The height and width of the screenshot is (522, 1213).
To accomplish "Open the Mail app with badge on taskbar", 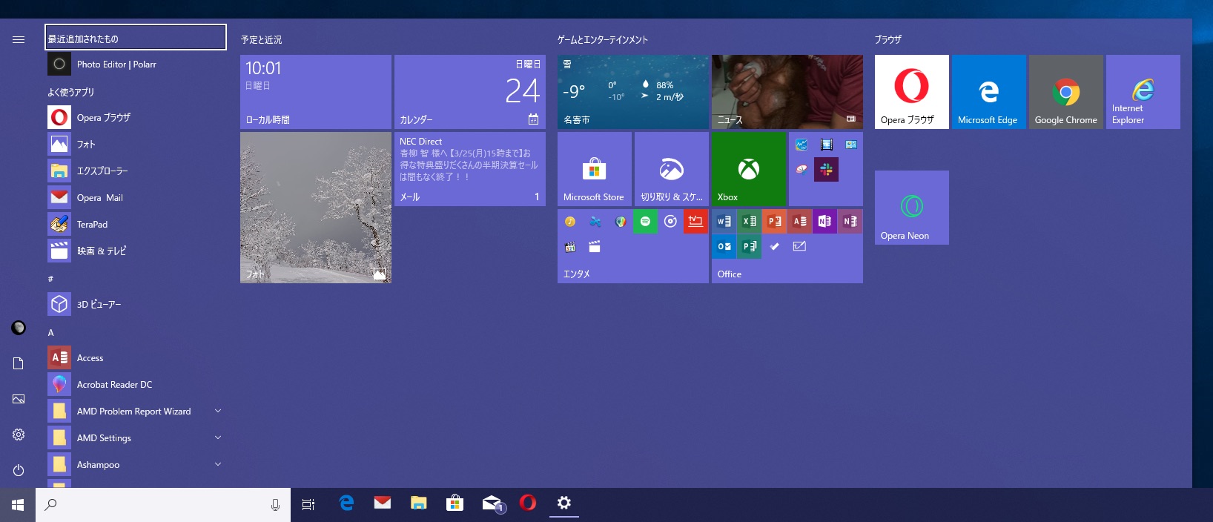I will point(492,505).
